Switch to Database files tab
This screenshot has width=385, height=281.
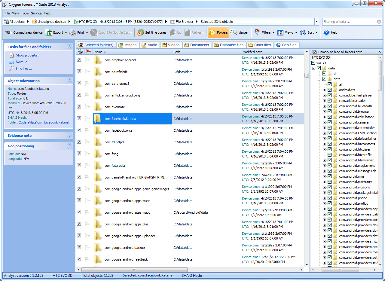(229, 45)
